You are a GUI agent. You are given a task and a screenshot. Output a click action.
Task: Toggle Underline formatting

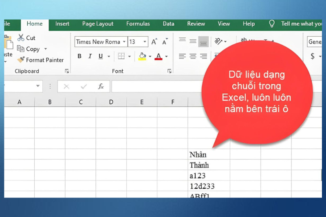[101, 56]
